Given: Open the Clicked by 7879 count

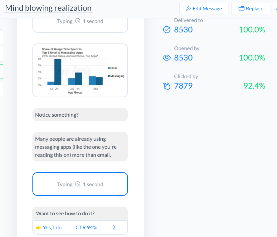Looking at the screenshot, I should [183, 86].
